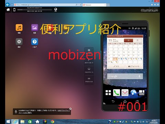Open the Photos app icon

click(35, 28)
